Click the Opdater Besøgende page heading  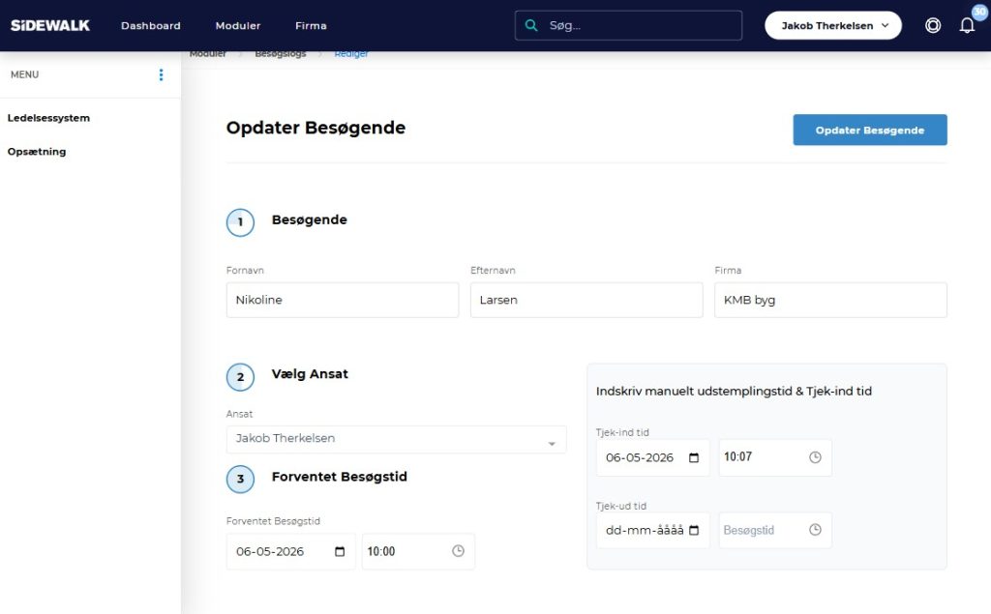pos(316,128)
